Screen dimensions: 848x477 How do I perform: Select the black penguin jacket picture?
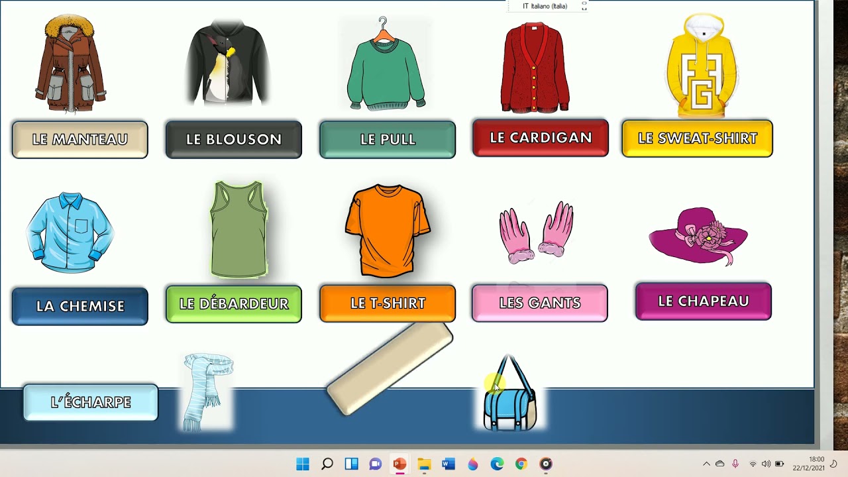228,63
